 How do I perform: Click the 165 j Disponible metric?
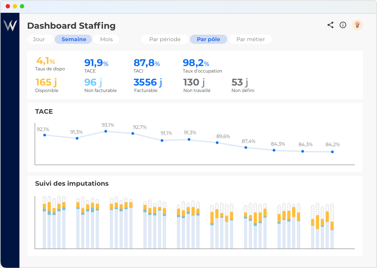pyautogui.click(x=47, y=85)
